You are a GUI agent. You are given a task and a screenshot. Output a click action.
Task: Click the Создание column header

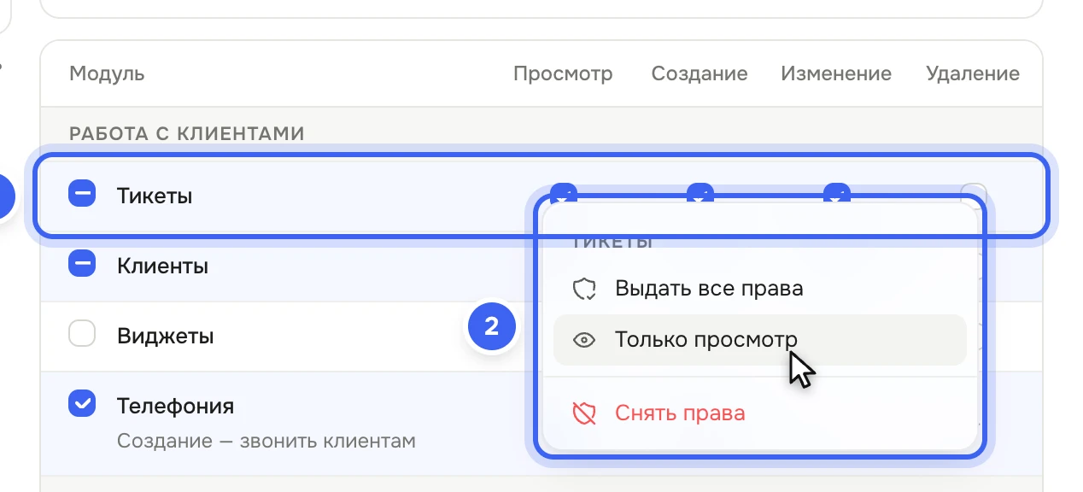(x=700, y=73)
